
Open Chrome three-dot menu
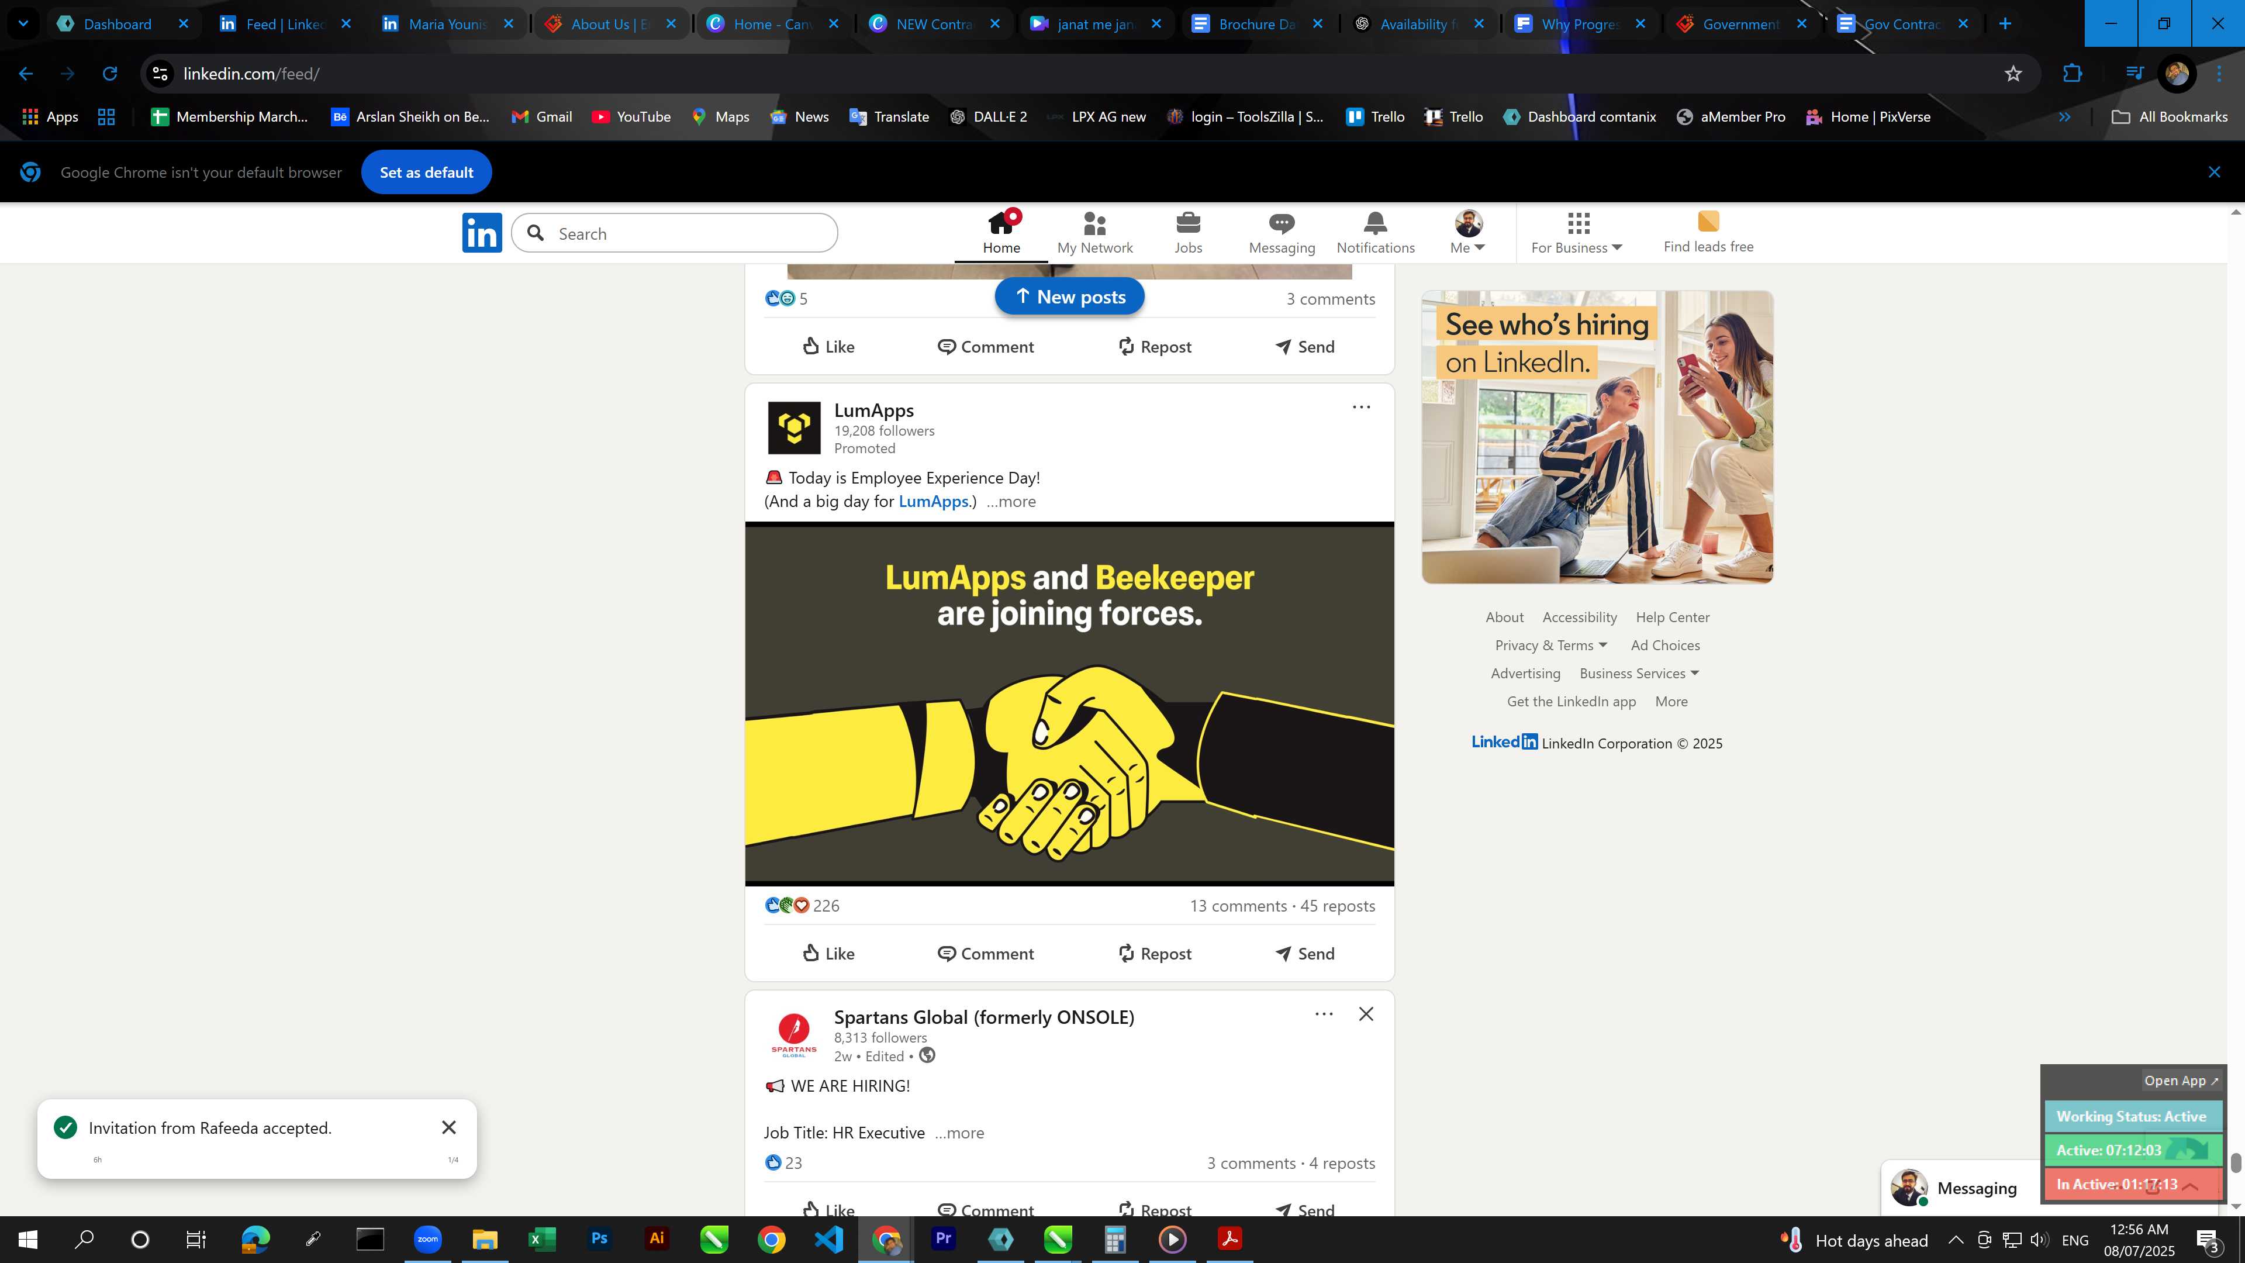click(2219, 74)
